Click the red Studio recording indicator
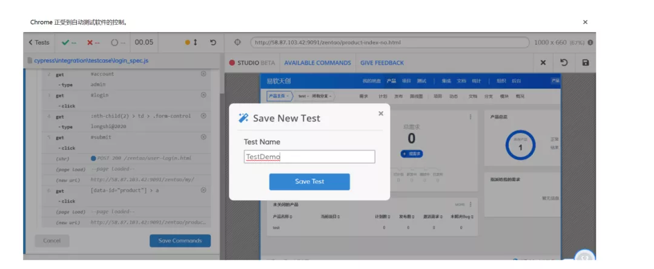 (x=232, y=63)
